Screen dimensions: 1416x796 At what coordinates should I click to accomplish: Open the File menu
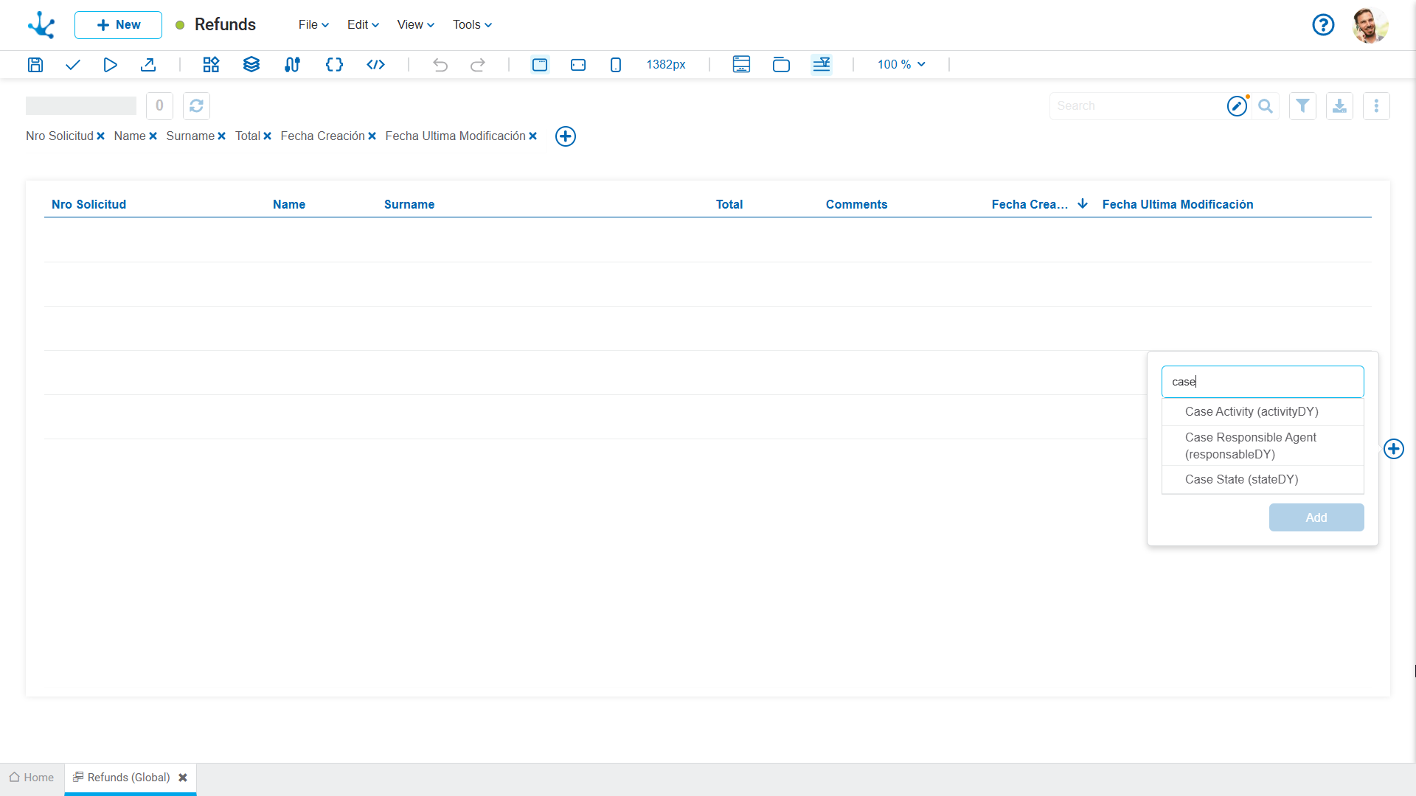(x=313, y=25)
